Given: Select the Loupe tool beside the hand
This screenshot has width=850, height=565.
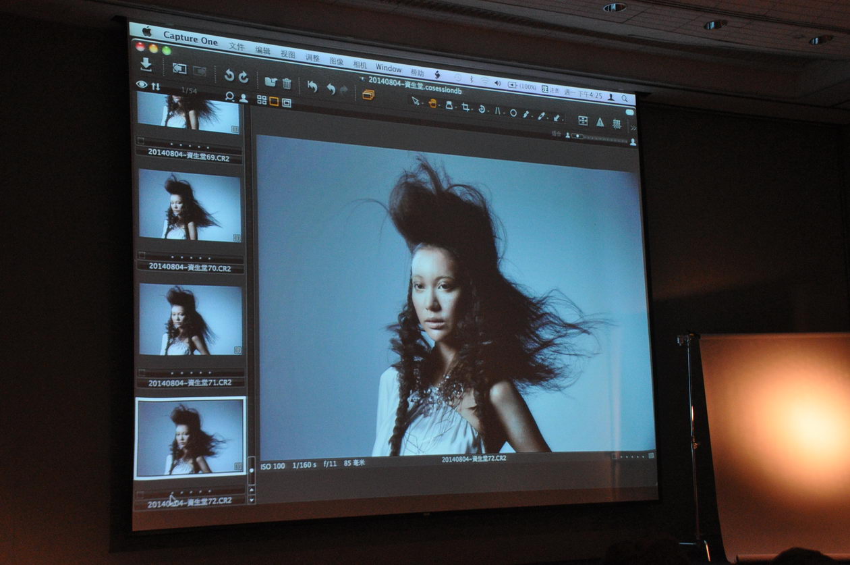Looking at the screenshot, I should [449, 105].
